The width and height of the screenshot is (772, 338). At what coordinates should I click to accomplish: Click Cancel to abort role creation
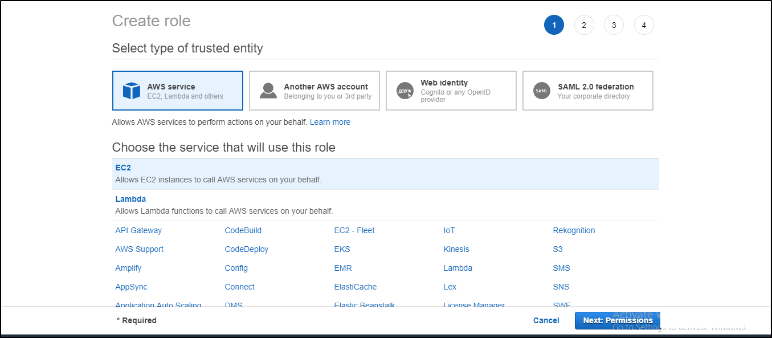coord(546,320)
